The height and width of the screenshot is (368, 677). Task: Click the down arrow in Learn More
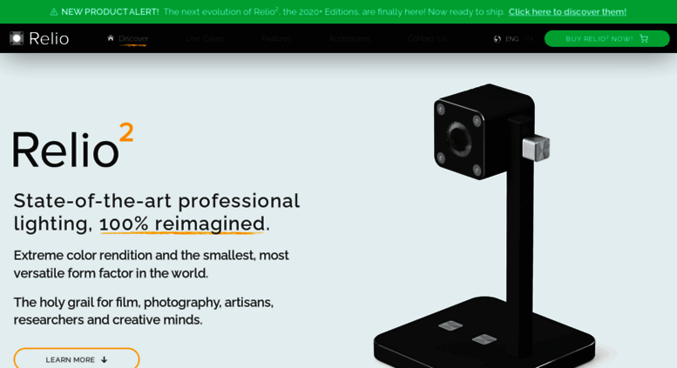pos(104,360)
